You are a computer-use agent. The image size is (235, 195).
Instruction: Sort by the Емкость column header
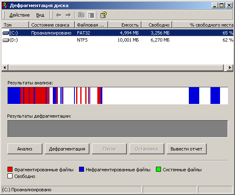(x=125, y=25)
